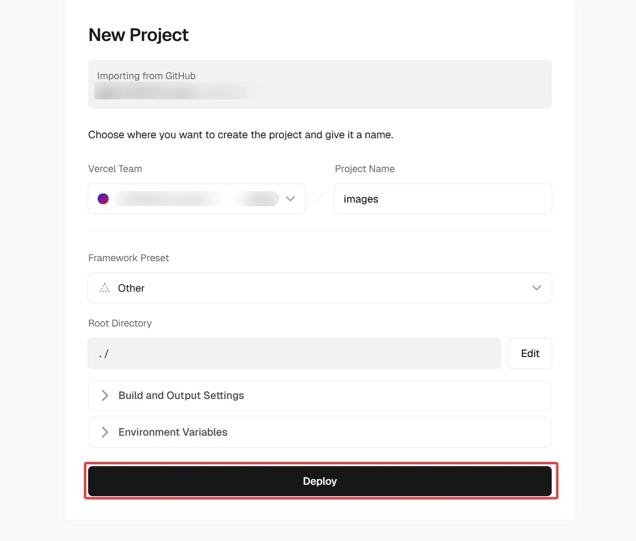
Task: Click the Root Directory "./" path field
Action: click(294, 354)
